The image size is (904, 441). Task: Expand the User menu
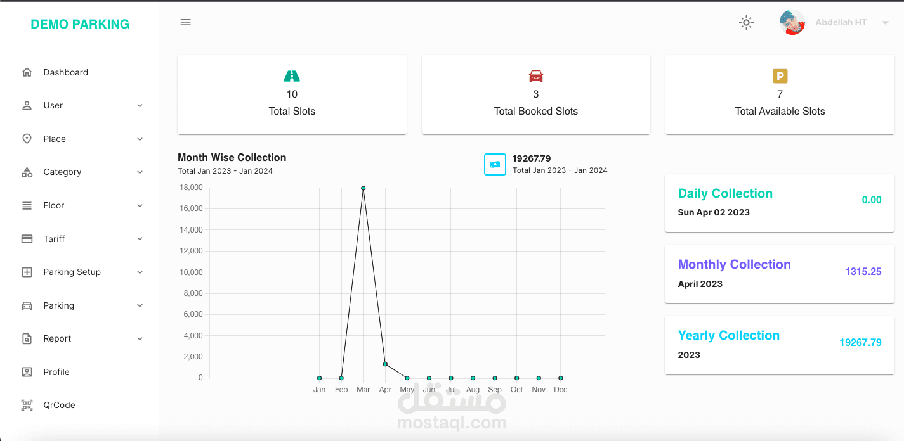tap(140, 105)
